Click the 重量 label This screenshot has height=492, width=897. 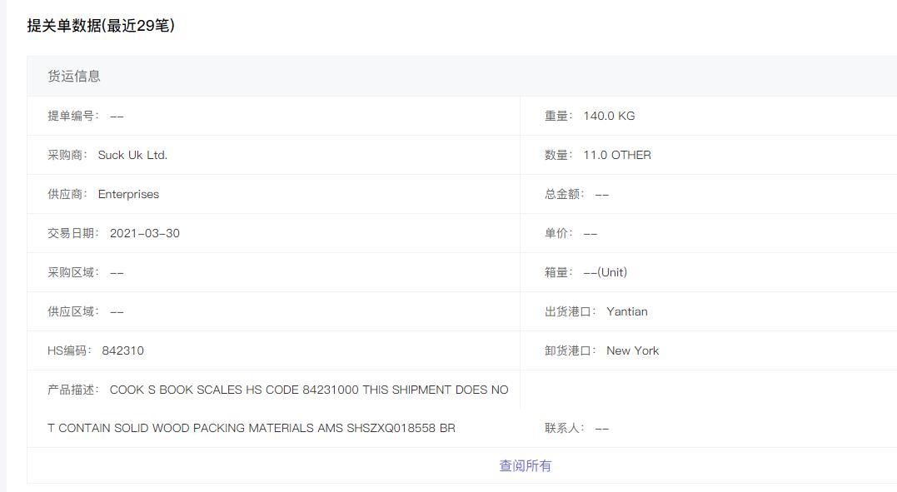click(x=559, y=117)
